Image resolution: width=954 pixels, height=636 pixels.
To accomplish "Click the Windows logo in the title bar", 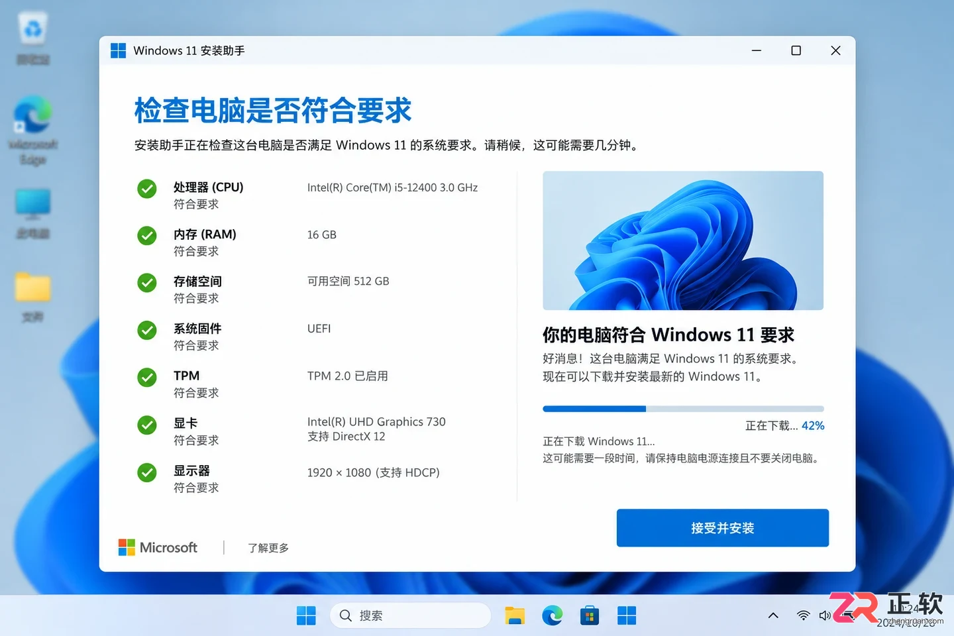I will click(x=118, y=50).
